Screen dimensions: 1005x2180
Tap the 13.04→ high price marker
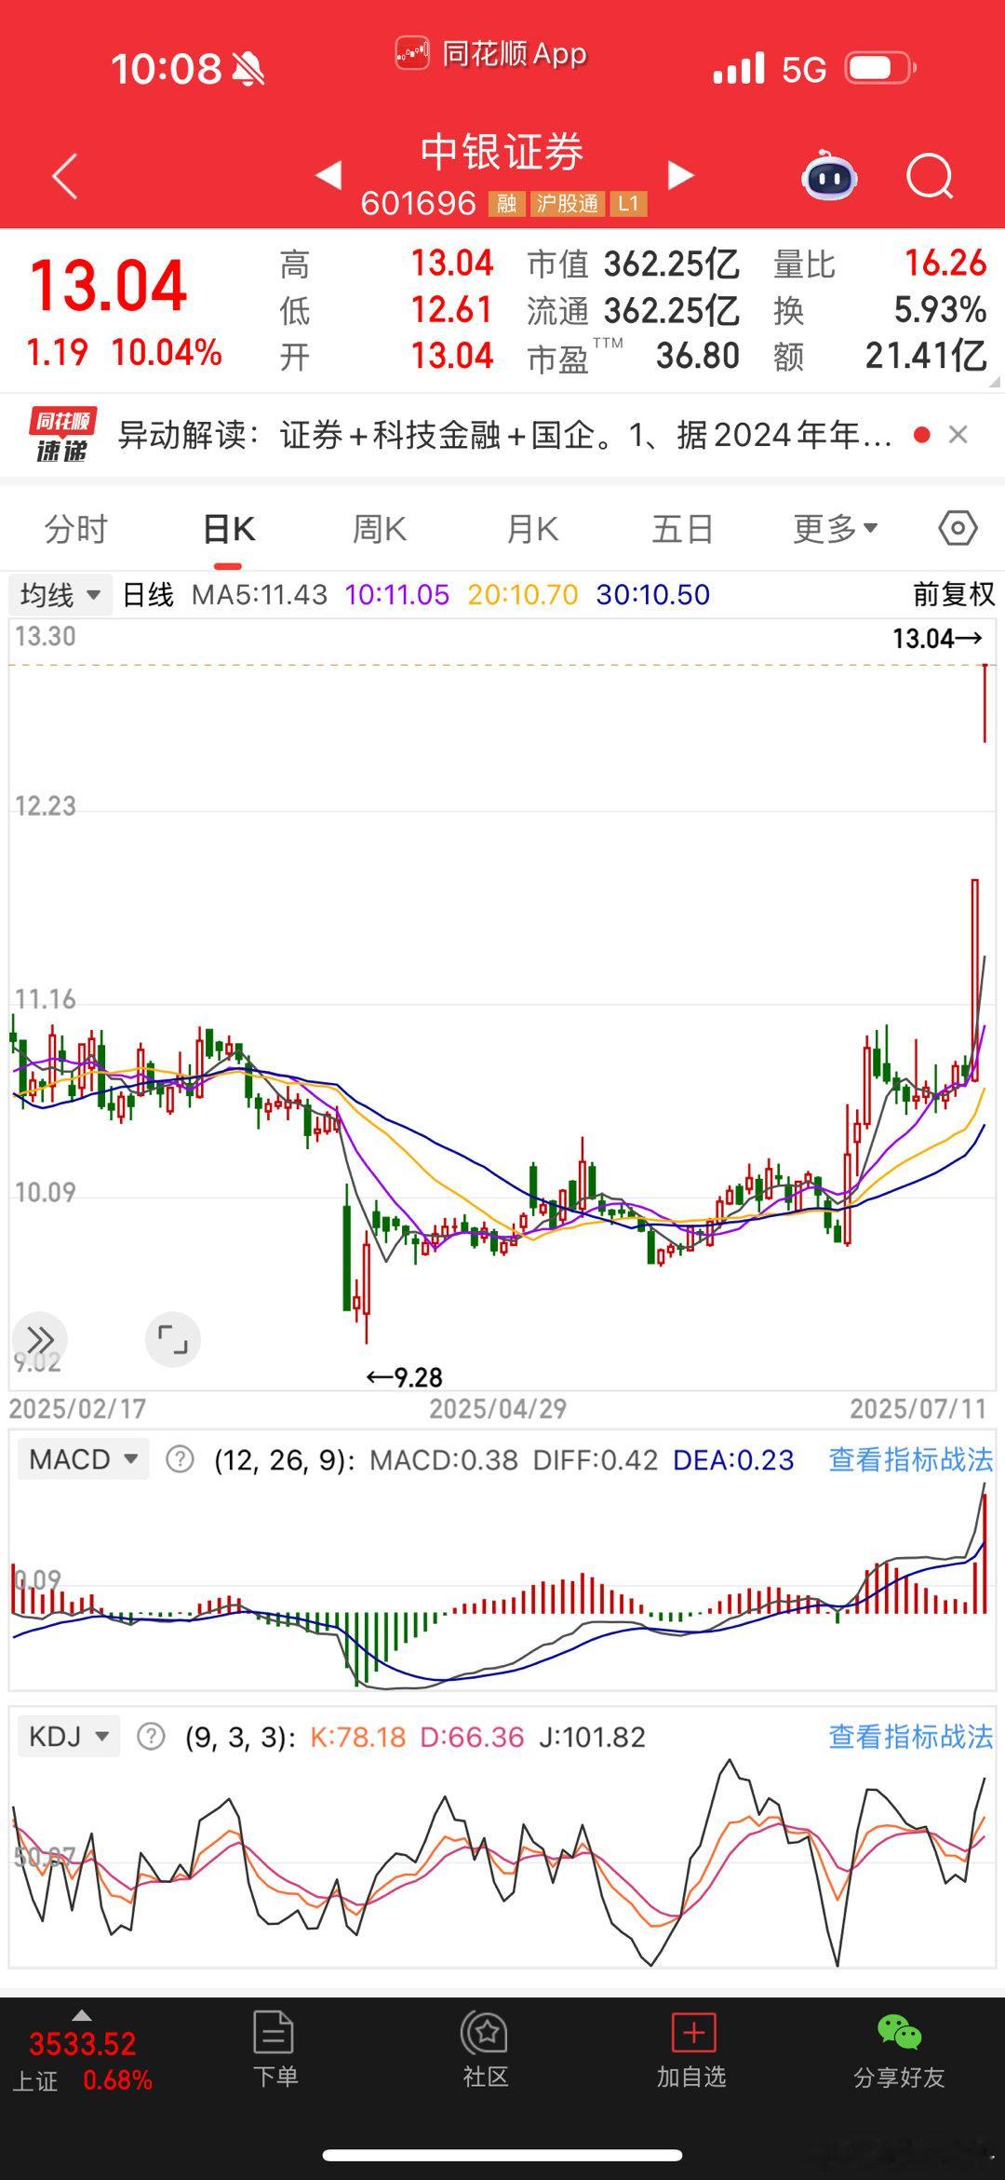938,639
